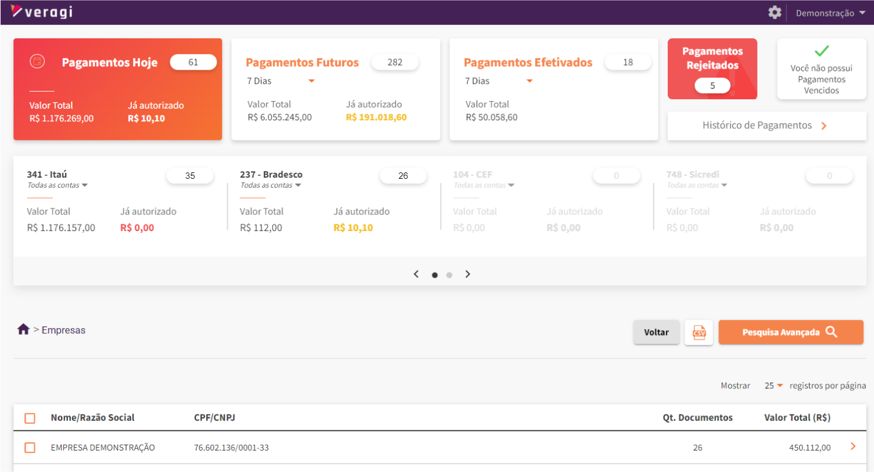Image resolution: width=874 pixels, height=472 pixels.
Task: Open Pagamentos Futuros 7 Dias dropdown
Action: pyautogui.click(x=281, y=81)
